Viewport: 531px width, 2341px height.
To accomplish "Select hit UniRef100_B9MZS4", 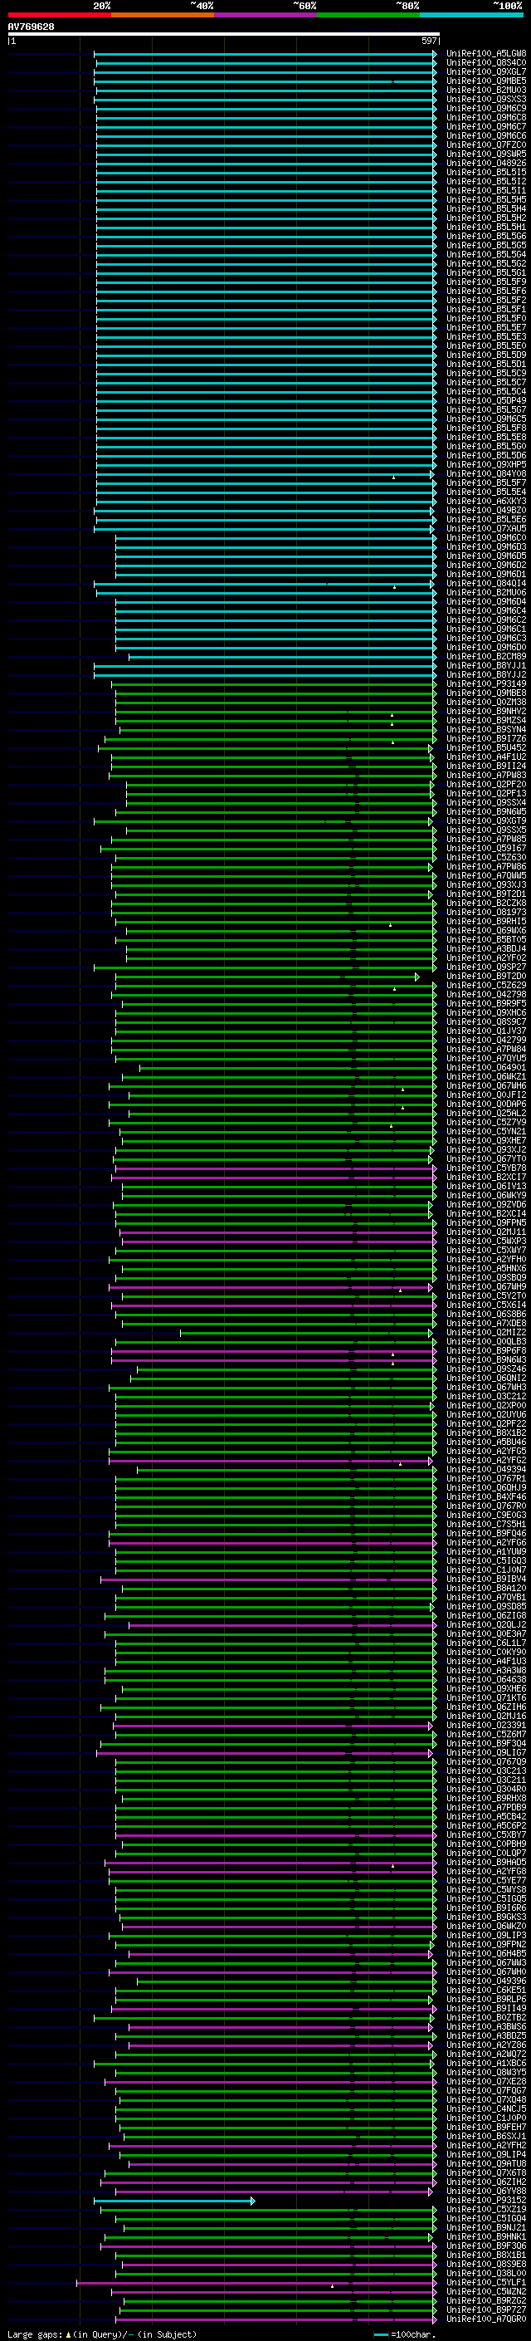I will point(486,720).
